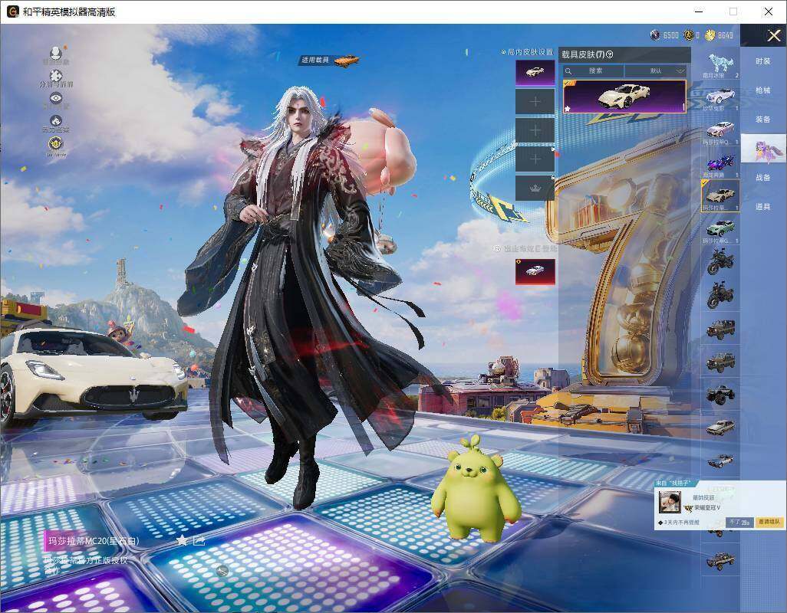The height and width of the screenshot is (613, 787).
Task: Click the orange car icon beside 适用载具
Action: [346, 60]
